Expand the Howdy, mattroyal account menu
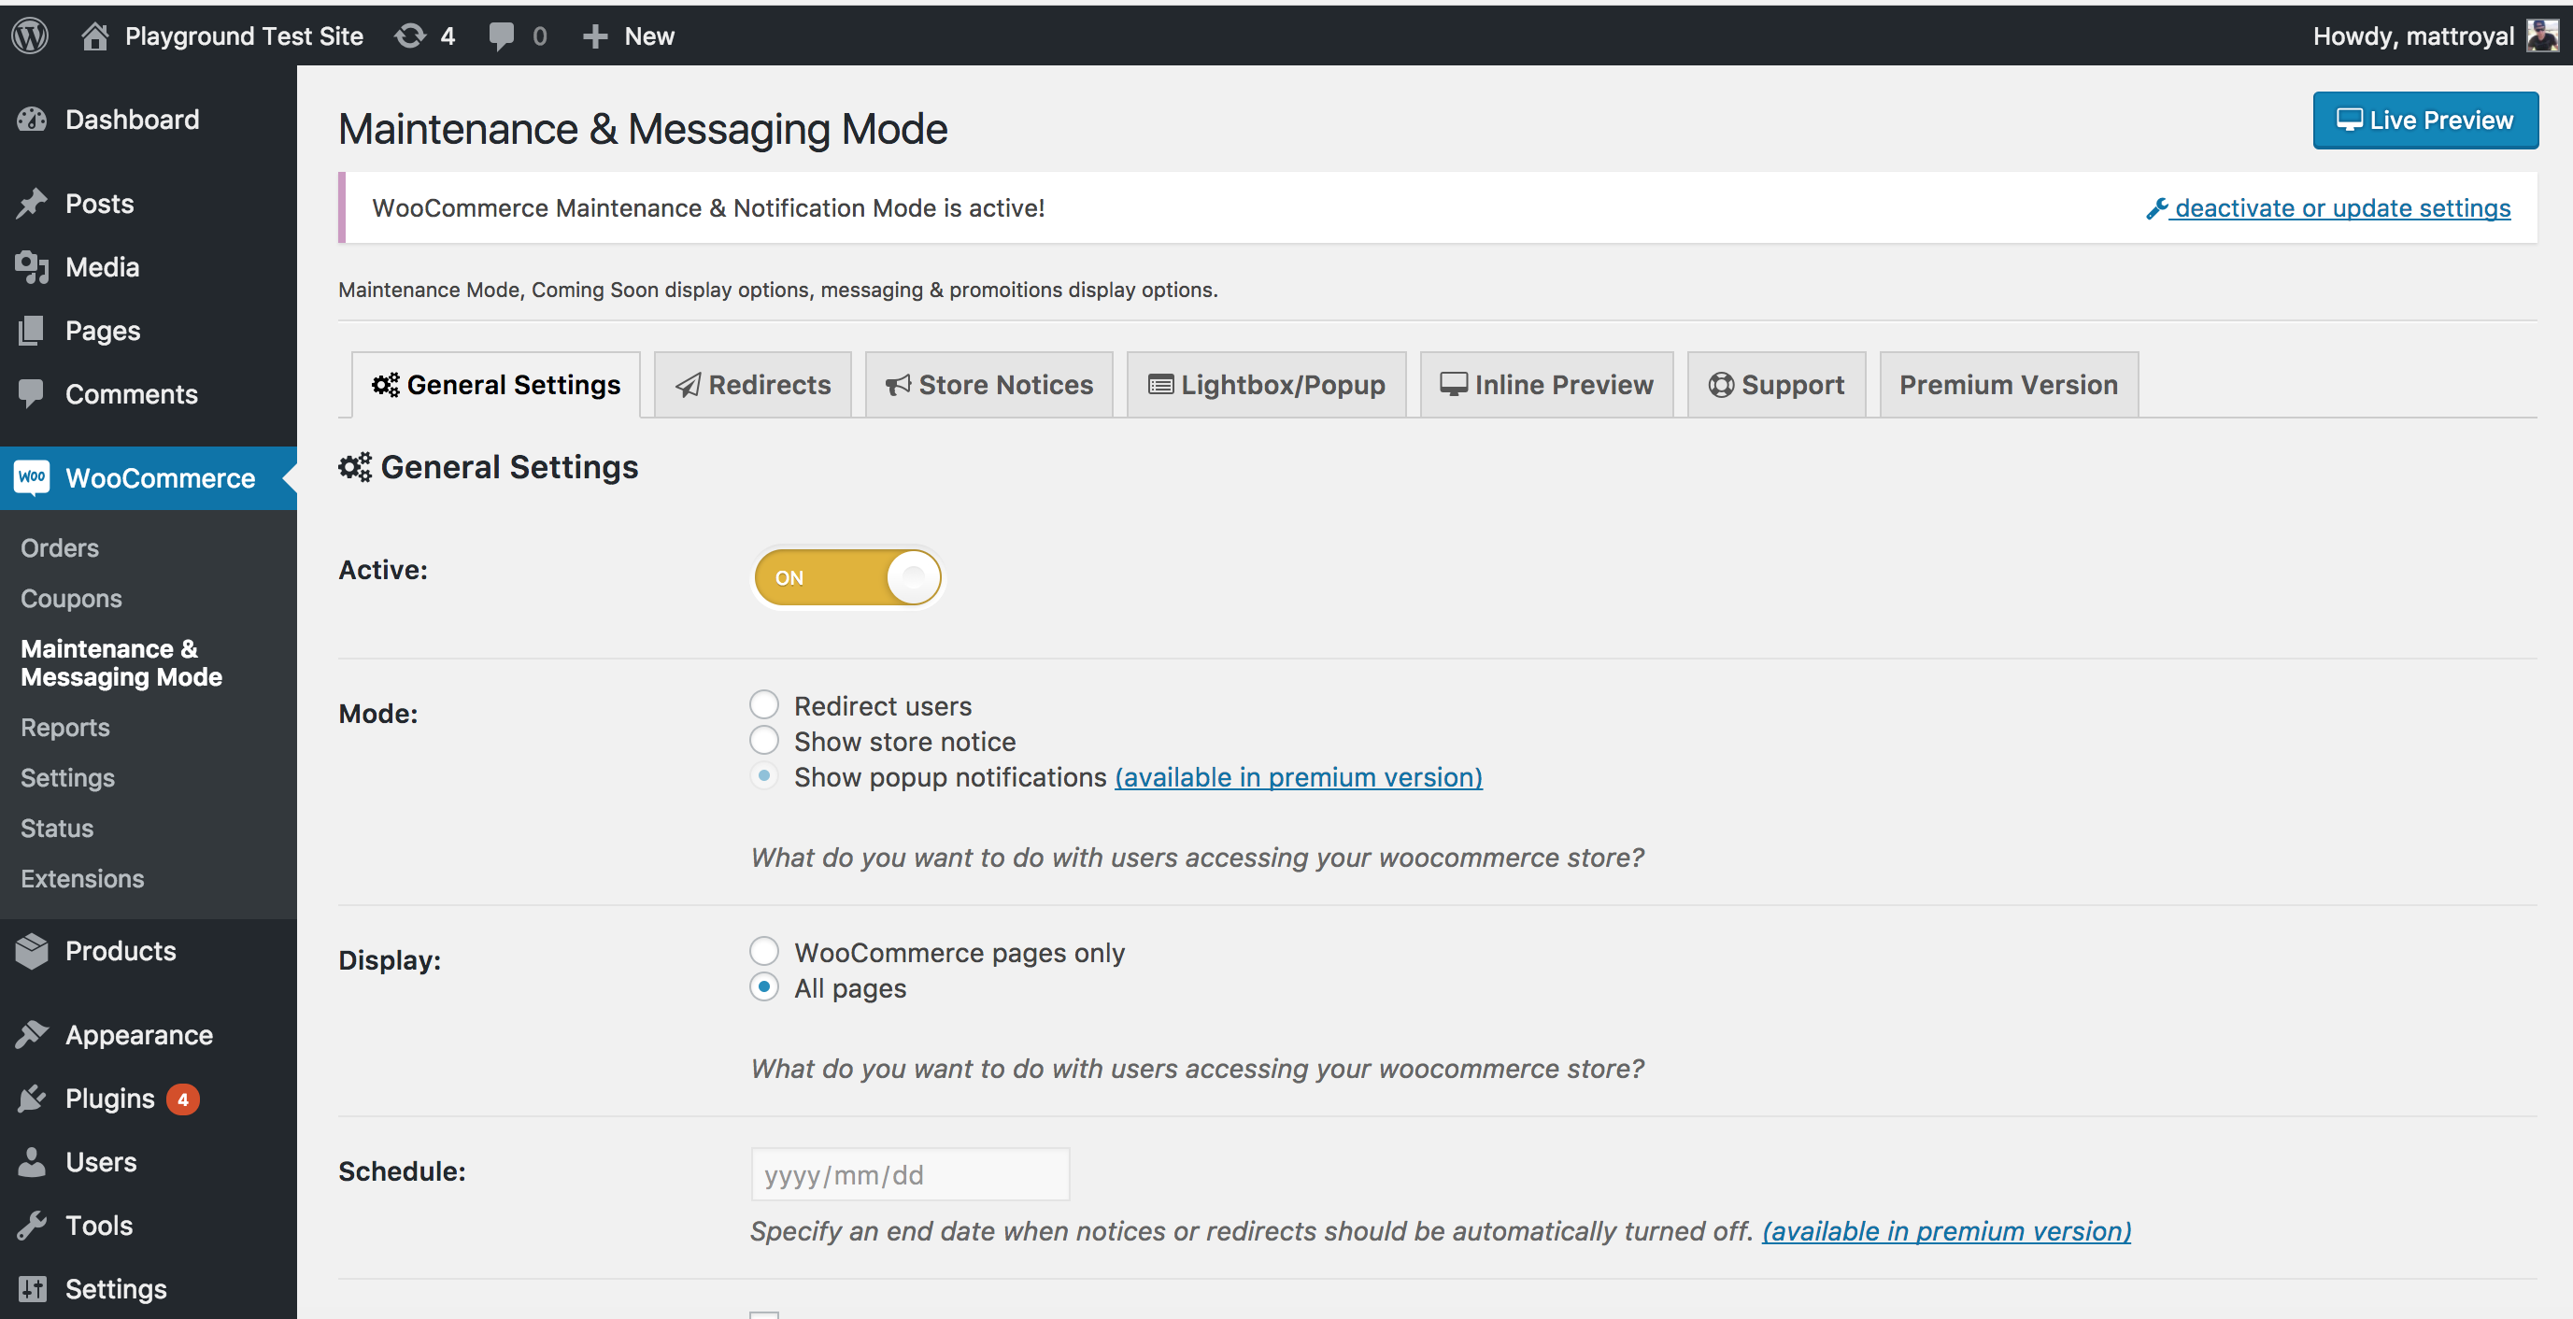 (x=2412, y=35)
